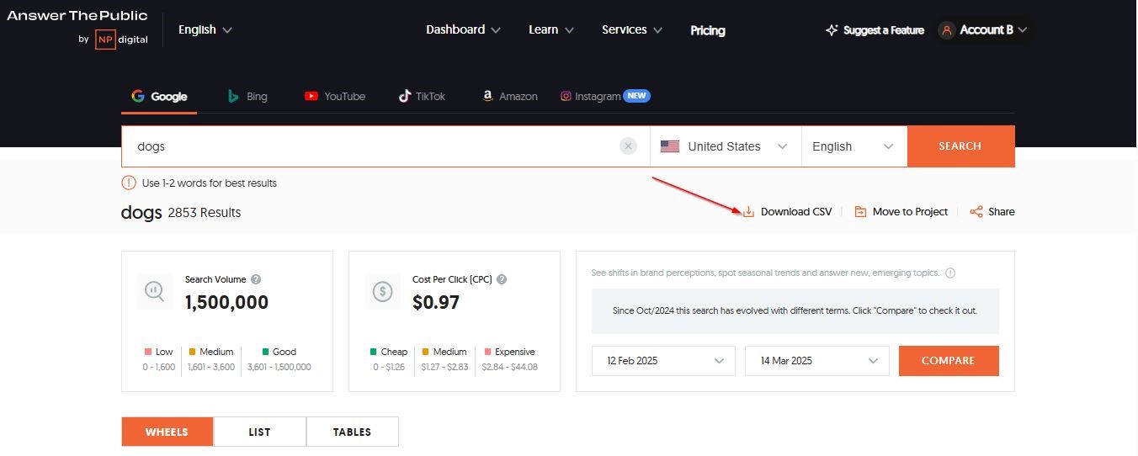Click the Cost Per Click help icon
1138x456 pixels.
(502, 279)
